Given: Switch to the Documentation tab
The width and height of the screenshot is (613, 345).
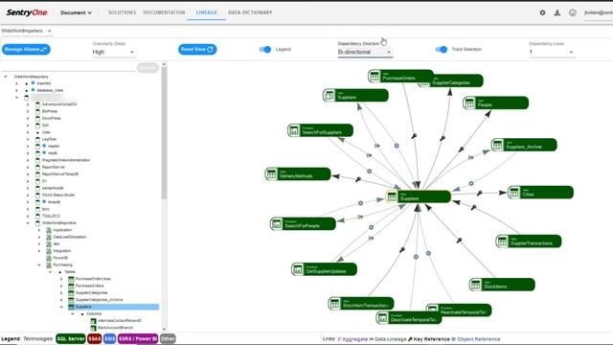Looking at the screenshot, I should tap(164, 12).
